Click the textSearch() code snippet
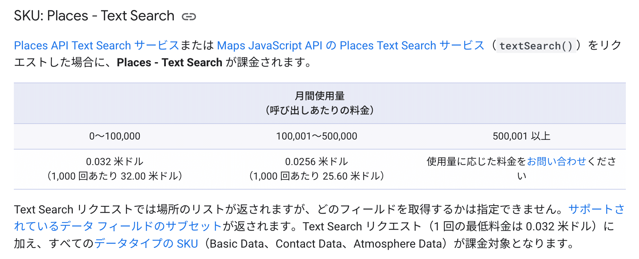 tap(536, 46)
